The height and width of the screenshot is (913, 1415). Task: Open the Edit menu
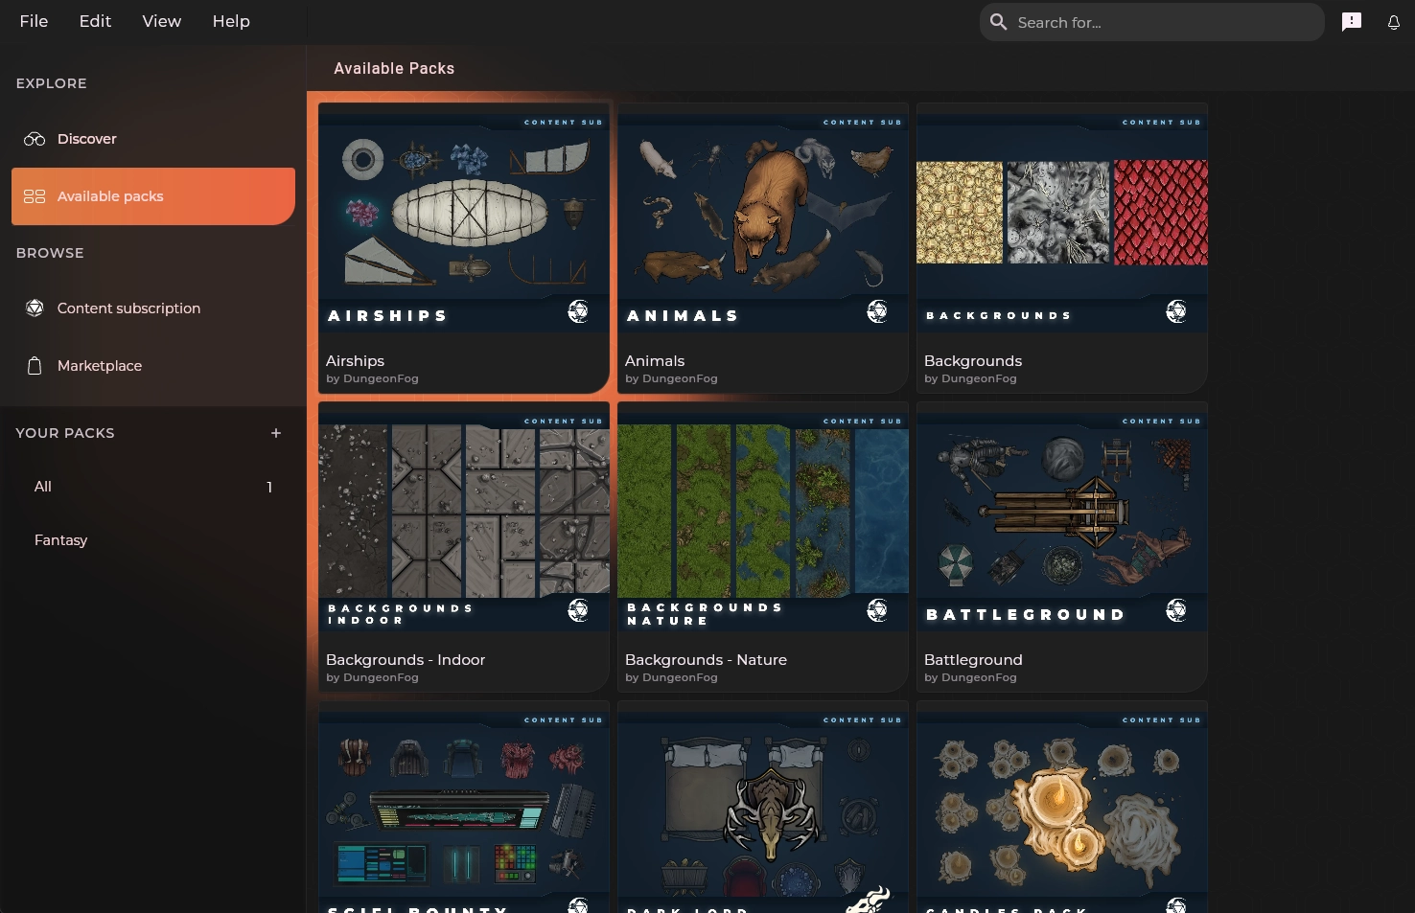point(95,21)
